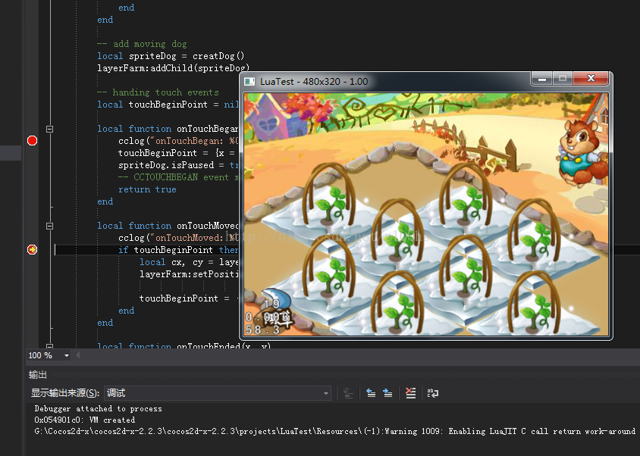Click the 输出 panel title
640x456 pixels.
pos(38,375)
